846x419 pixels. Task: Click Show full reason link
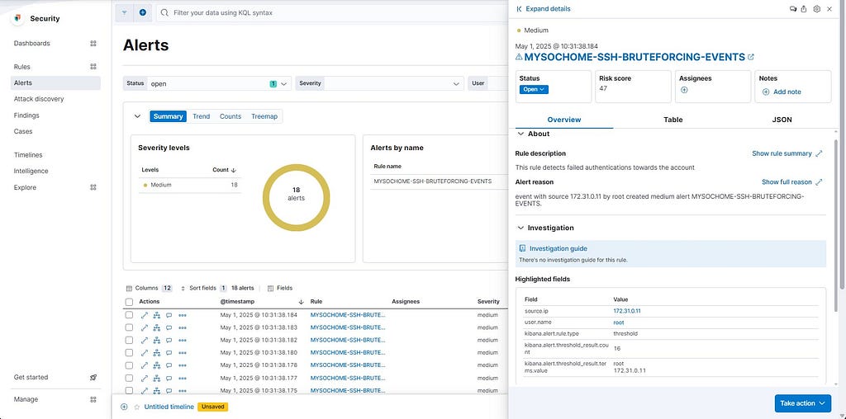pos(792,182)
